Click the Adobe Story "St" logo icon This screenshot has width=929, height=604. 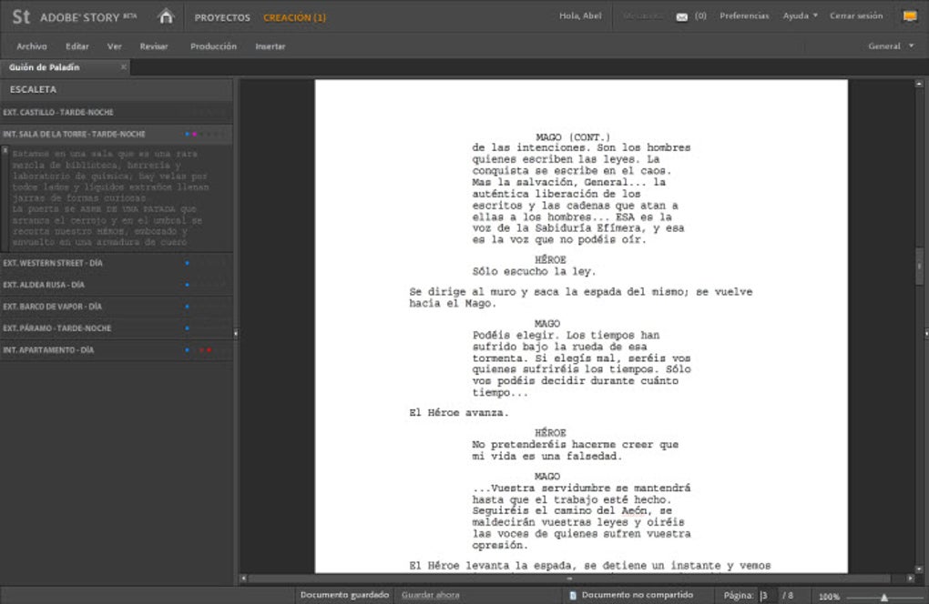click(x=20, y=15)
